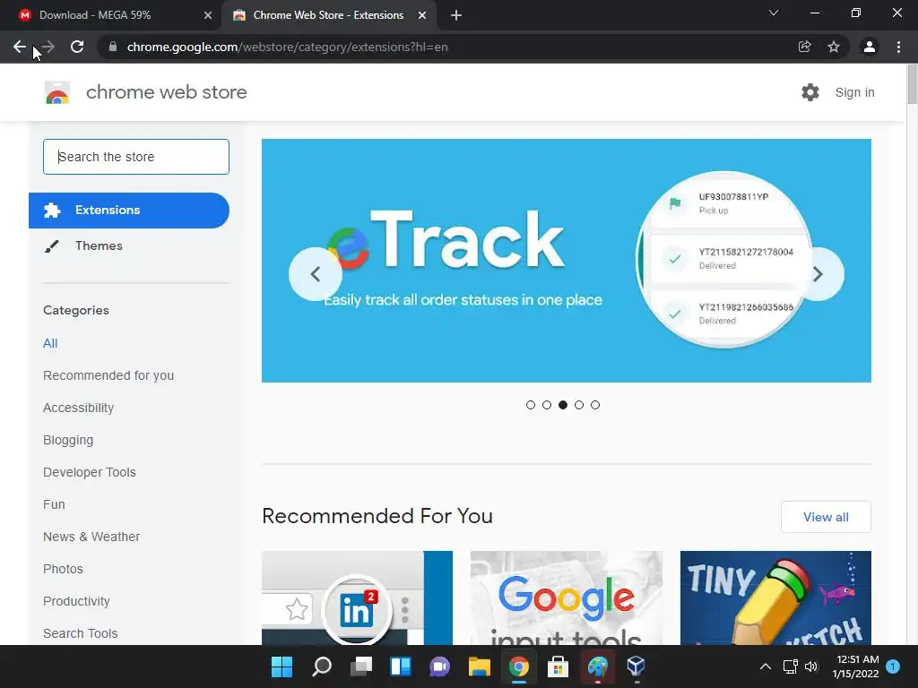
Task: Open volume control in system tray
Action: pos(811,666)
